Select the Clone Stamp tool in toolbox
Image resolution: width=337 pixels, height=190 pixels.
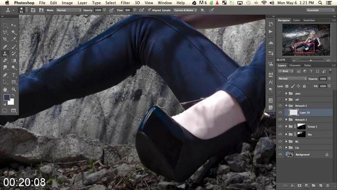point(5,53)
